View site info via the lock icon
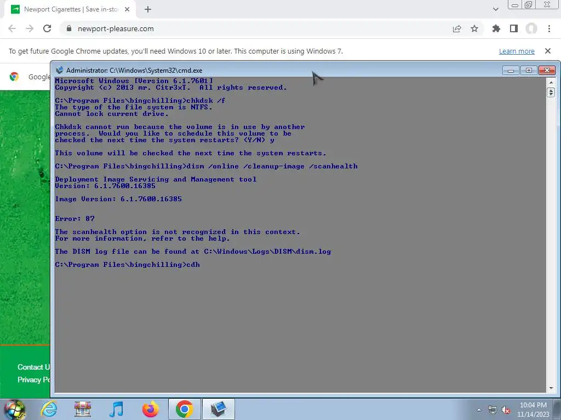Image resolution: width=561 pixels, height=420 pixels. (69, 28)
